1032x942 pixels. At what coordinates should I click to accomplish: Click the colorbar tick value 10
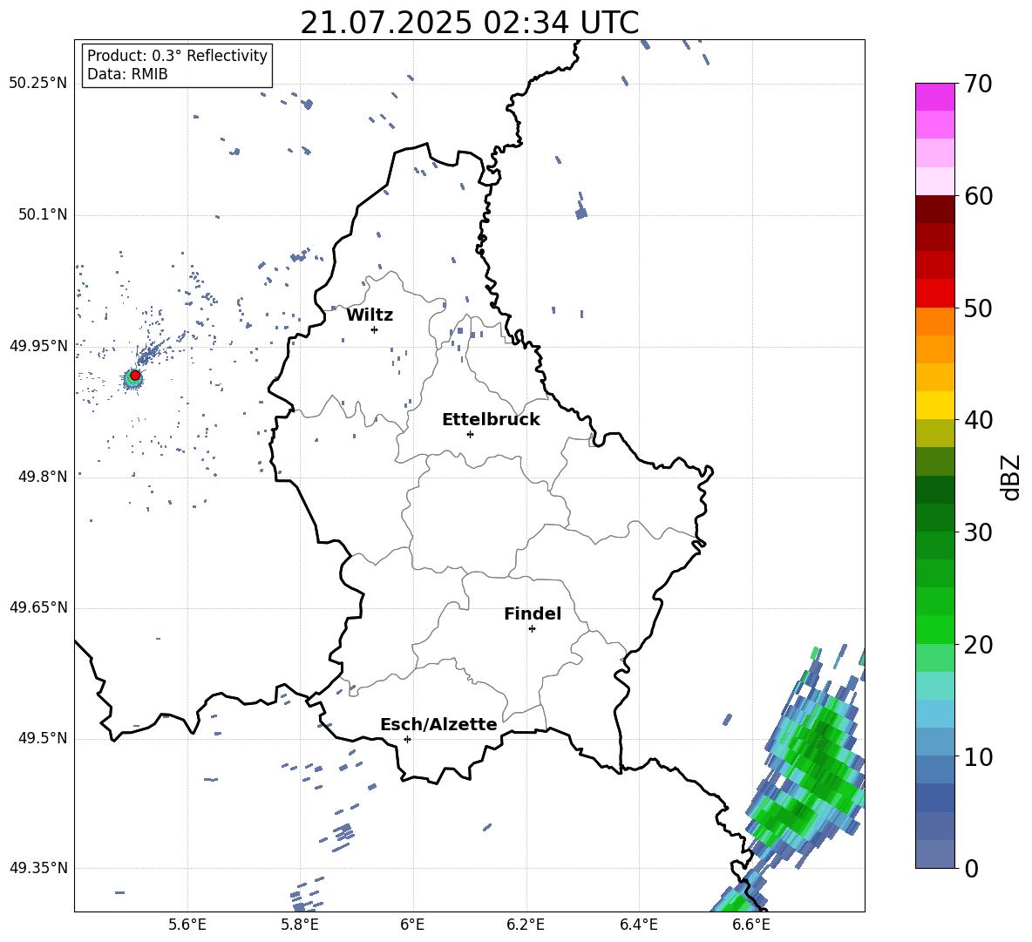pyautogui.click(x=979, y=756)
